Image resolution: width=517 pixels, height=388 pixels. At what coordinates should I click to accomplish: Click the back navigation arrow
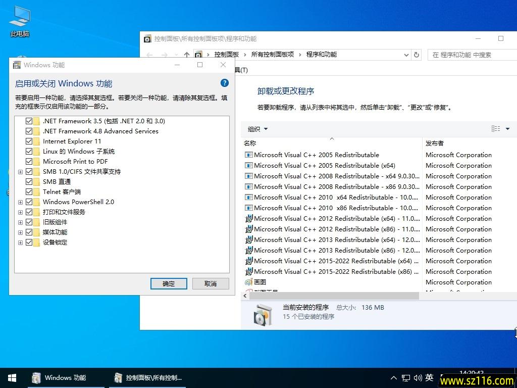pyautogui.click(x=150, y=55)
